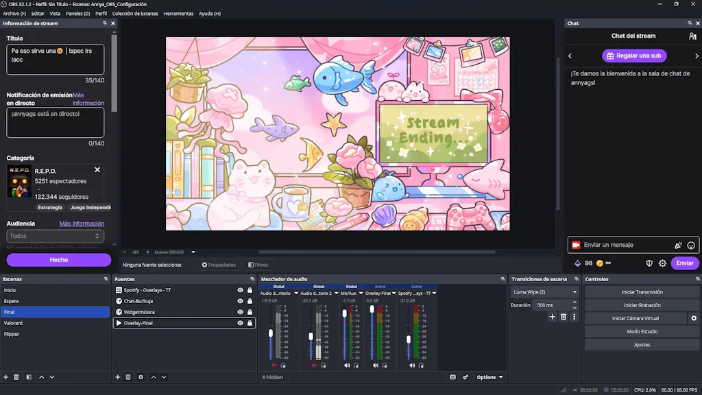Click Iniciar Grabación
This screenshot has height=395, width=702.
click(x=642, y=305)
